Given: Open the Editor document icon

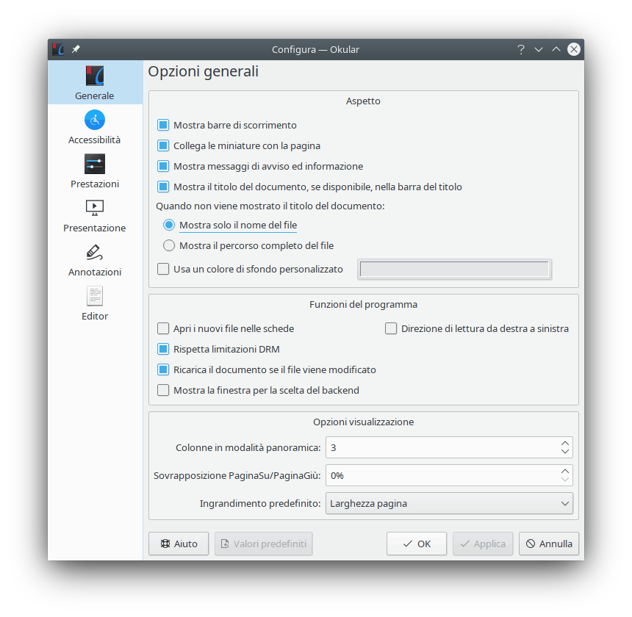Looking at the screenshot, I should tap(95, 296).
